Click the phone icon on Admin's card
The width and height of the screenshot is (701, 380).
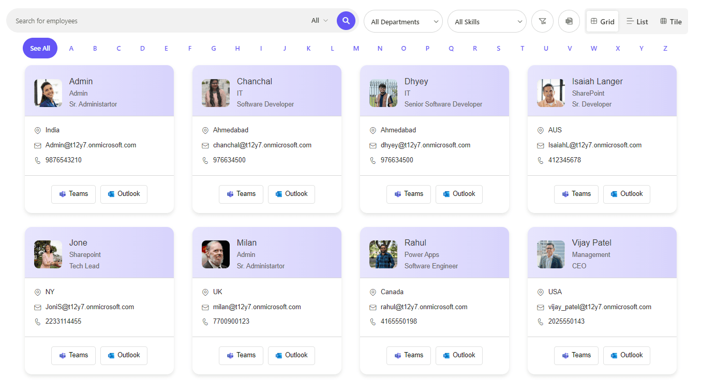[38, 161]
